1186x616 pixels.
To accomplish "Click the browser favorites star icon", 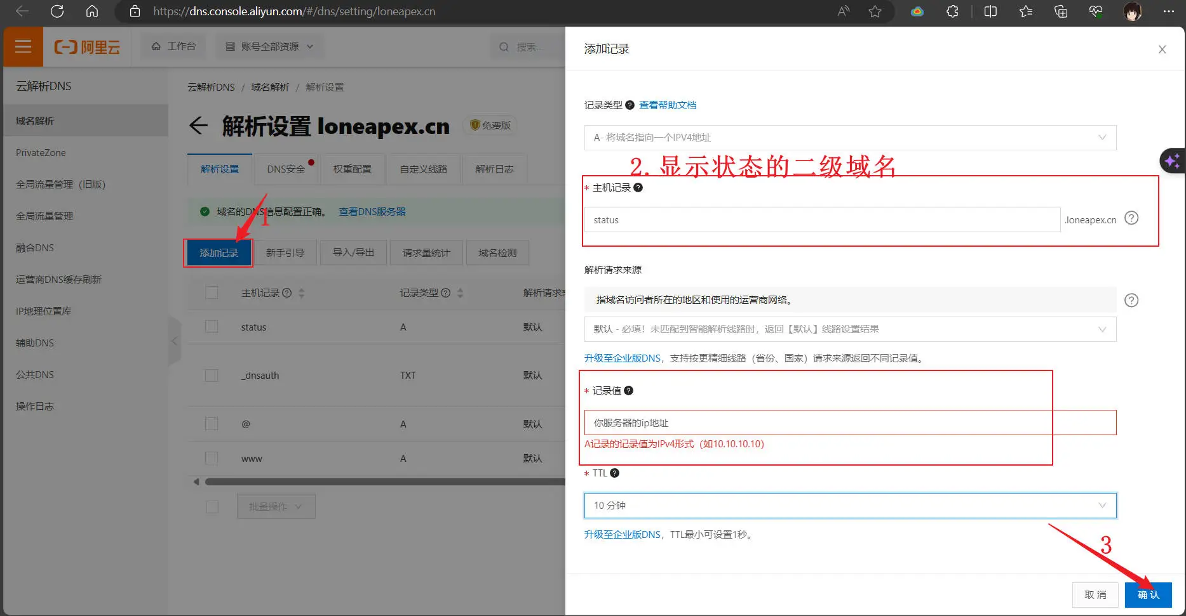I will (875, 11).
